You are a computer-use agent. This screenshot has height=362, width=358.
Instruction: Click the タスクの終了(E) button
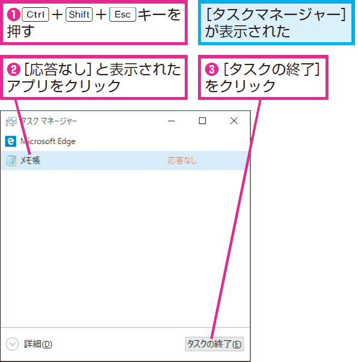pos(214,344)
